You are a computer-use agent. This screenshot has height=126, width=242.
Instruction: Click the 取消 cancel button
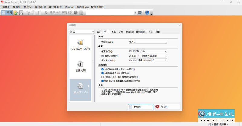point(167,107)
